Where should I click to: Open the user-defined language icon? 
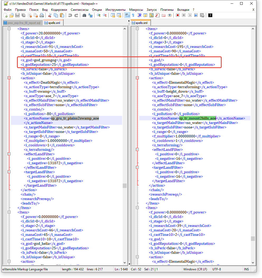[145, 16]
